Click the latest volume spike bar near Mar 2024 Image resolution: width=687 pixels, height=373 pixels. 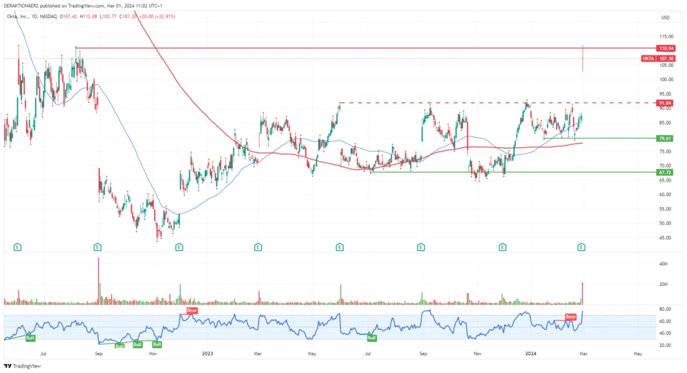[583, 293]
